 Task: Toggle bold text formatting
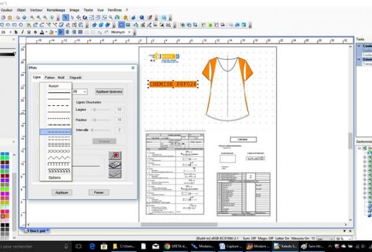coord(16,32)
